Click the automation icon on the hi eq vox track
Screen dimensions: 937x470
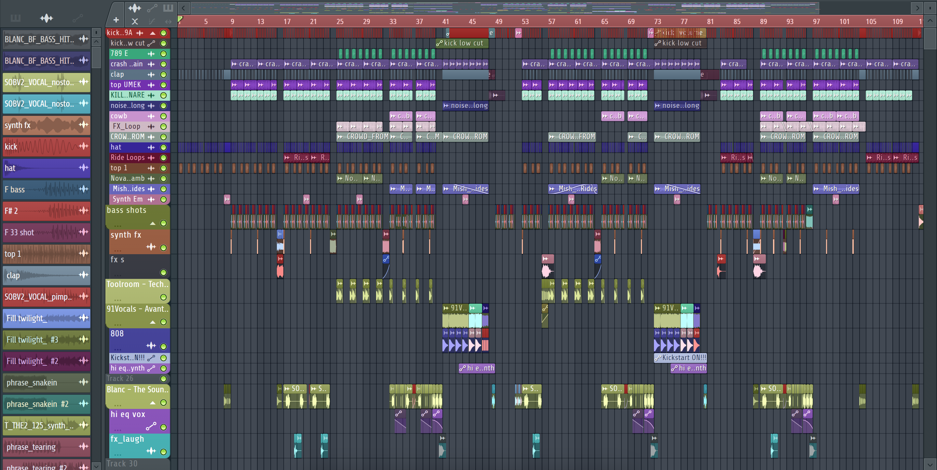click(x=151, y=426)
